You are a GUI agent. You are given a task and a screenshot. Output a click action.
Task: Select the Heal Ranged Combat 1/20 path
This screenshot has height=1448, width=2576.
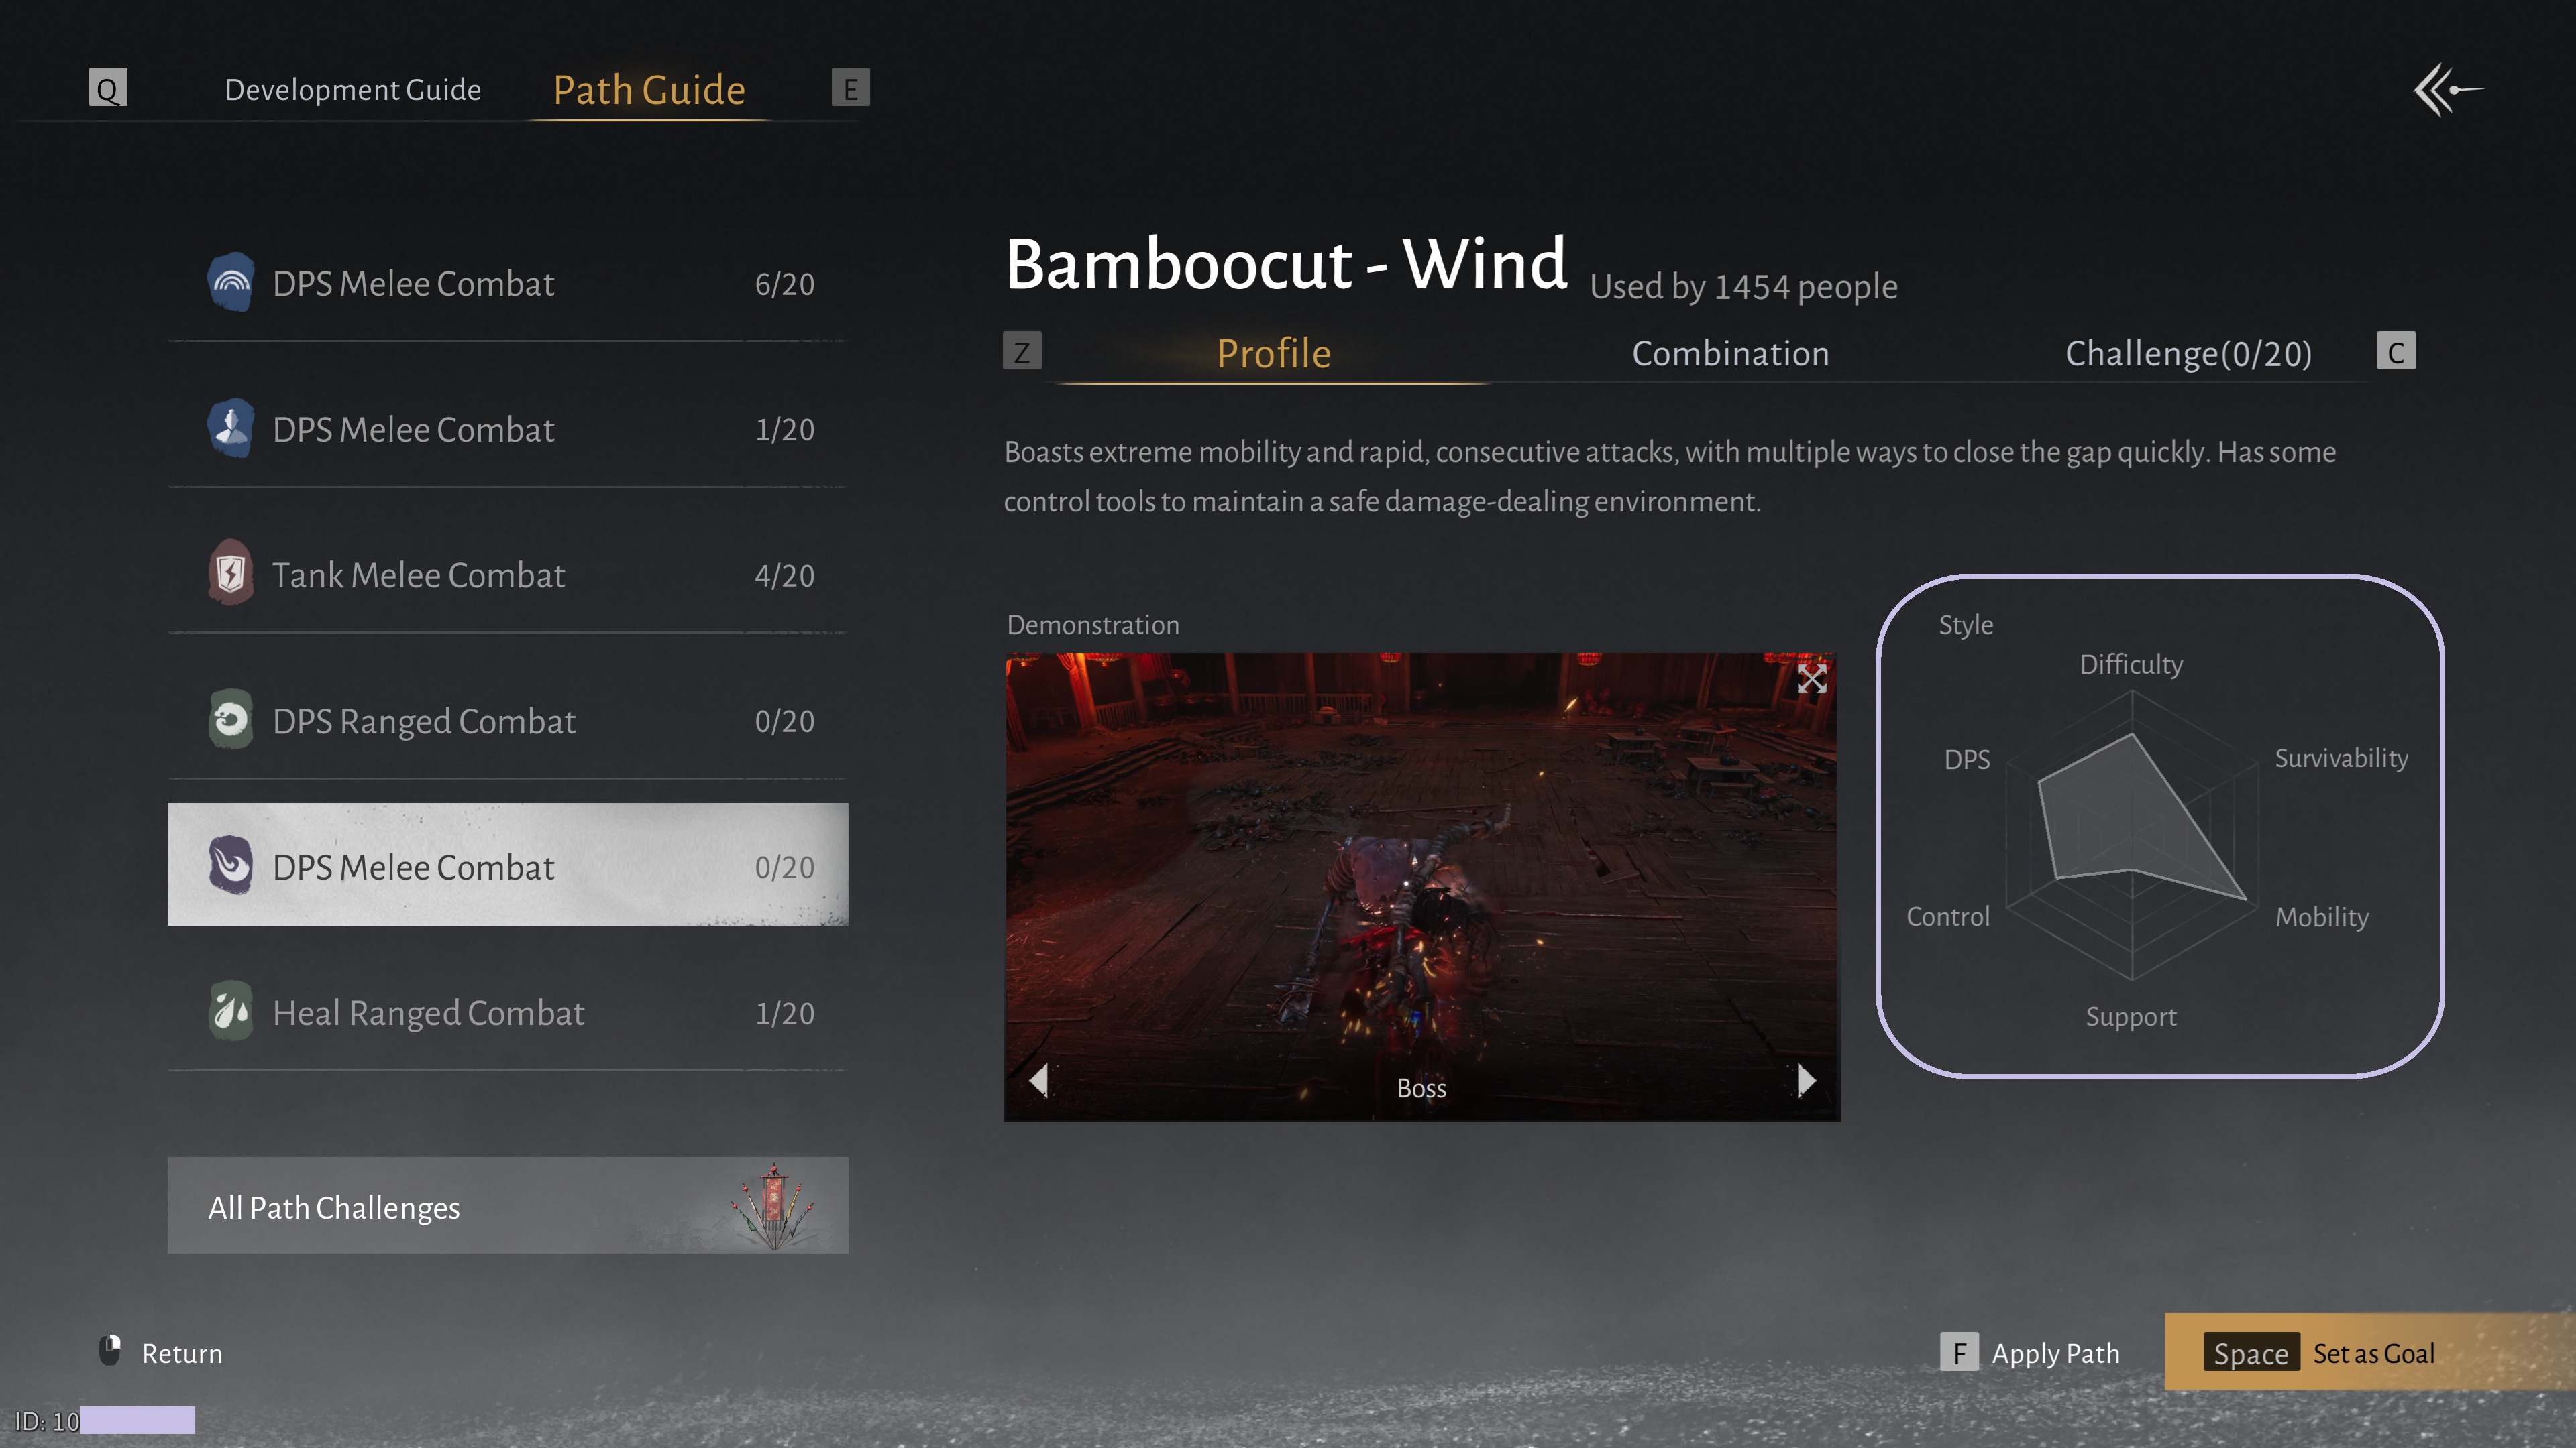coord(507,1012)
